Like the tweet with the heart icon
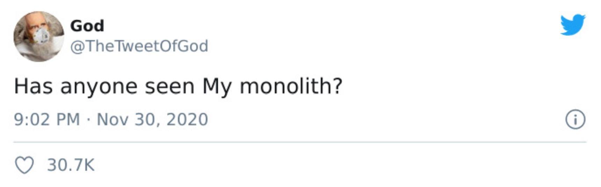The image size is (601, 187). coord(24,165)
